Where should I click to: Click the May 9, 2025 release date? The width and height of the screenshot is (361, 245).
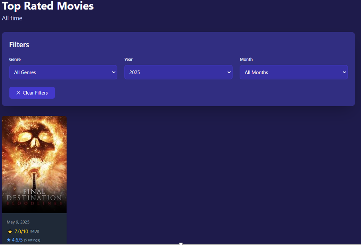click(18, 222)
